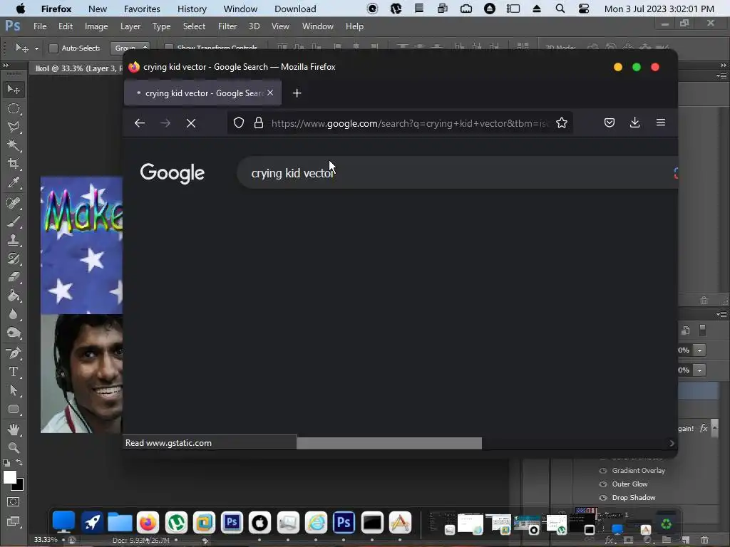This screenshot has width=730, height=547.
Task: Show tracking protection shield info
Action: click(x=238, y=123)
